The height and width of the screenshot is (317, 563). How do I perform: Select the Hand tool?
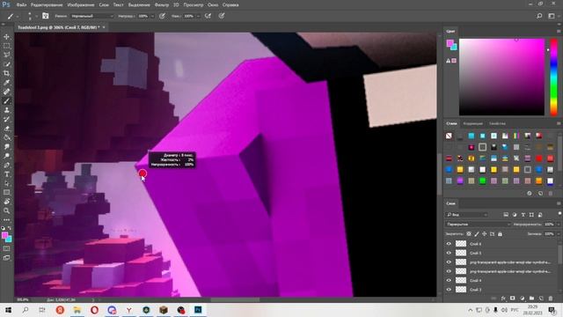click(6, 202)
